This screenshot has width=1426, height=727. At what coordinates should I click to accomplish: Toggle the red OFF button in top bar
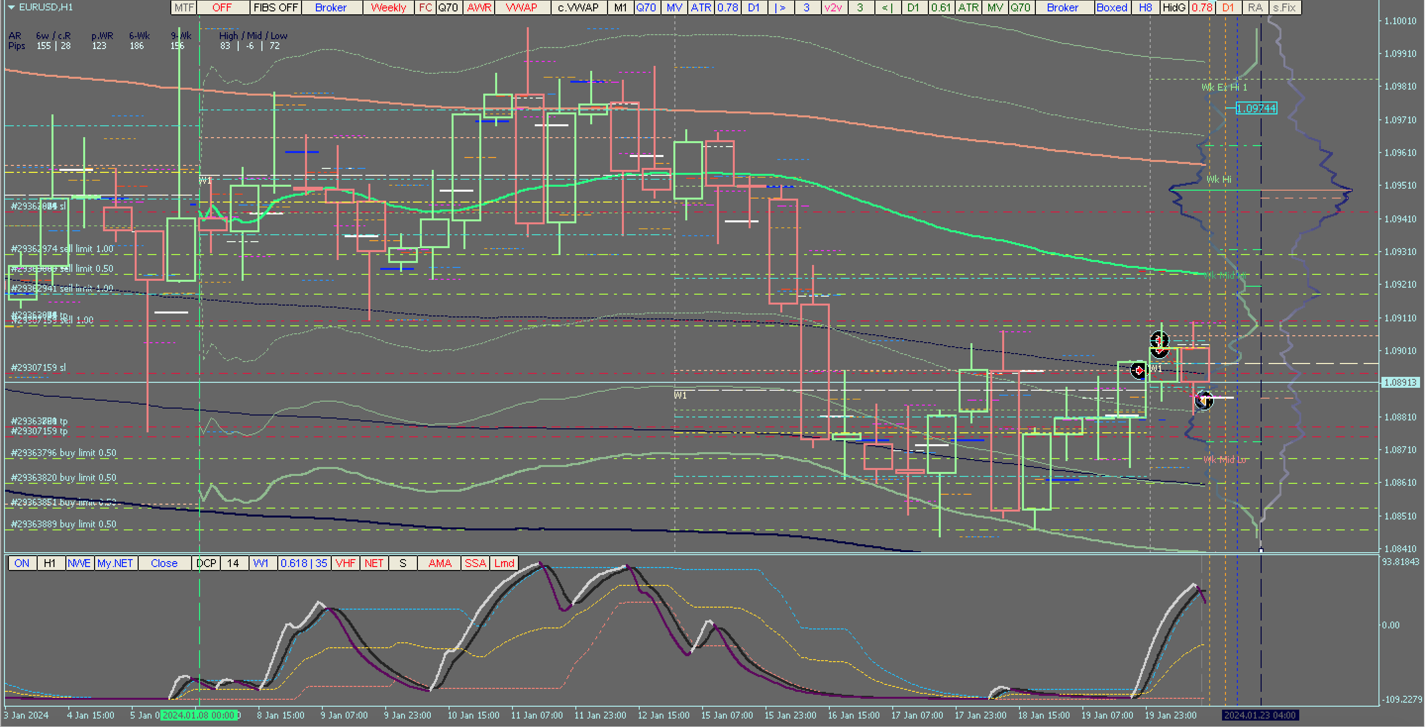pos(222,8)
